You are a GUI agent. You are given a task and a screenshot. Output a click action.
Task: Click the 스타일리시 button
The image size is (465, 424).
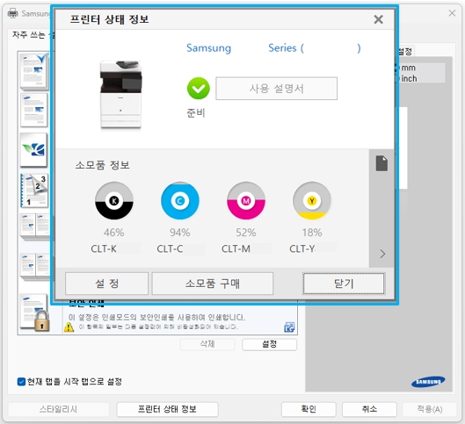click(x=58, y=409)
